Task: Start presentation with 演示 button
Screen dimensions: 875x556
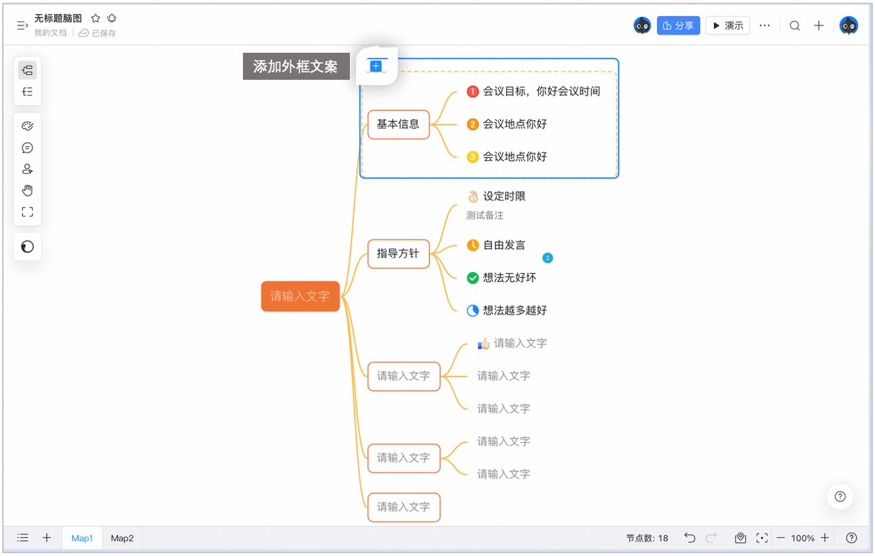Action: tap(727, 26)
